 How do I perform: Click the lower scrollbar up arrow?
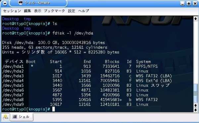195,105
